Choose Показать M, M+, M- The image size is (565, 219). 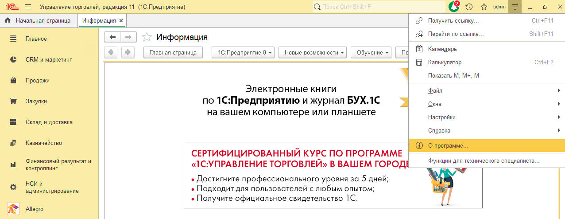[487, 76]
